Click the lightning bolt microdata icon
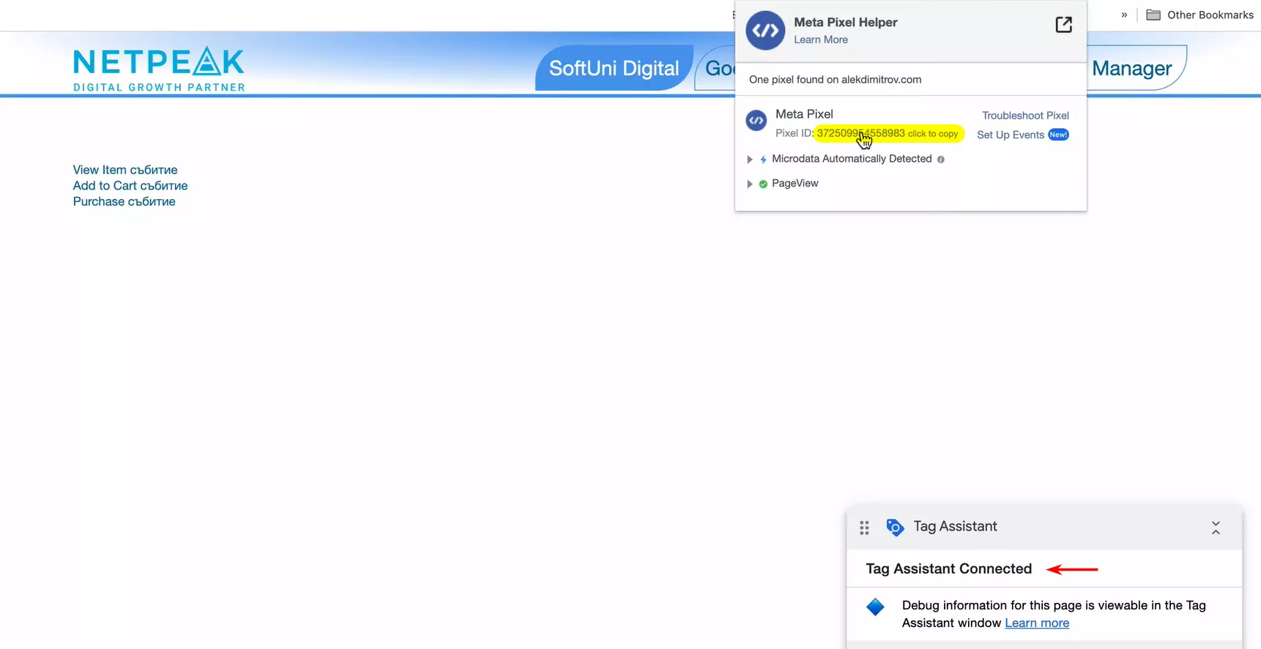This screenshot has height=649, width=1261. (763, 160)
